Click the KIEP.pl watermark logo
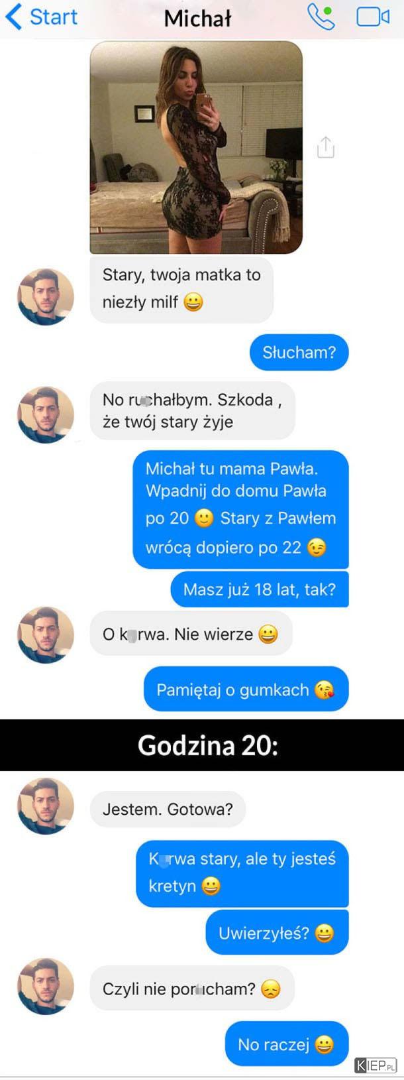Viewport: 404px width, 1080px height. (x=376, y=1065)
